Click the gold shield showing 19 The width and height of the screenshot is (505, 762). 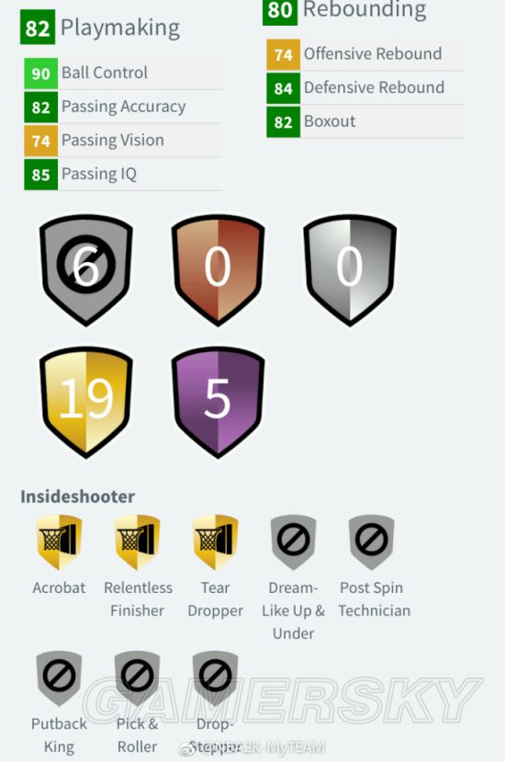[86, 402]
